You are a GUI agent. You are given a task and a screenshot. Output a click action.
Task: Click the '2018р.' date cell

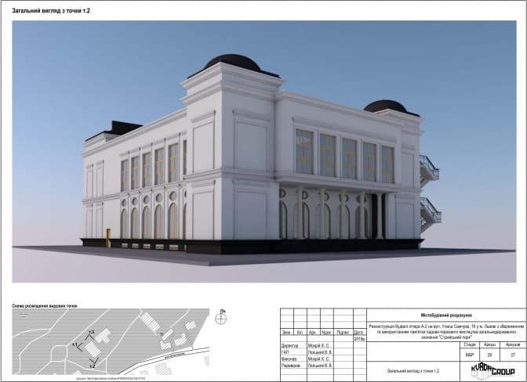(359, 338)
